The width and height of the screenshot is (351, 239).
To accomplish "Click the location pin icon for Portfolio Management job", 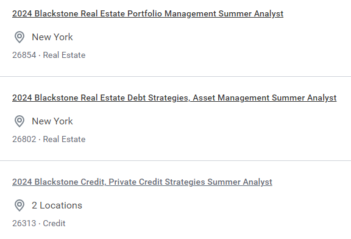I will (19, 37).
